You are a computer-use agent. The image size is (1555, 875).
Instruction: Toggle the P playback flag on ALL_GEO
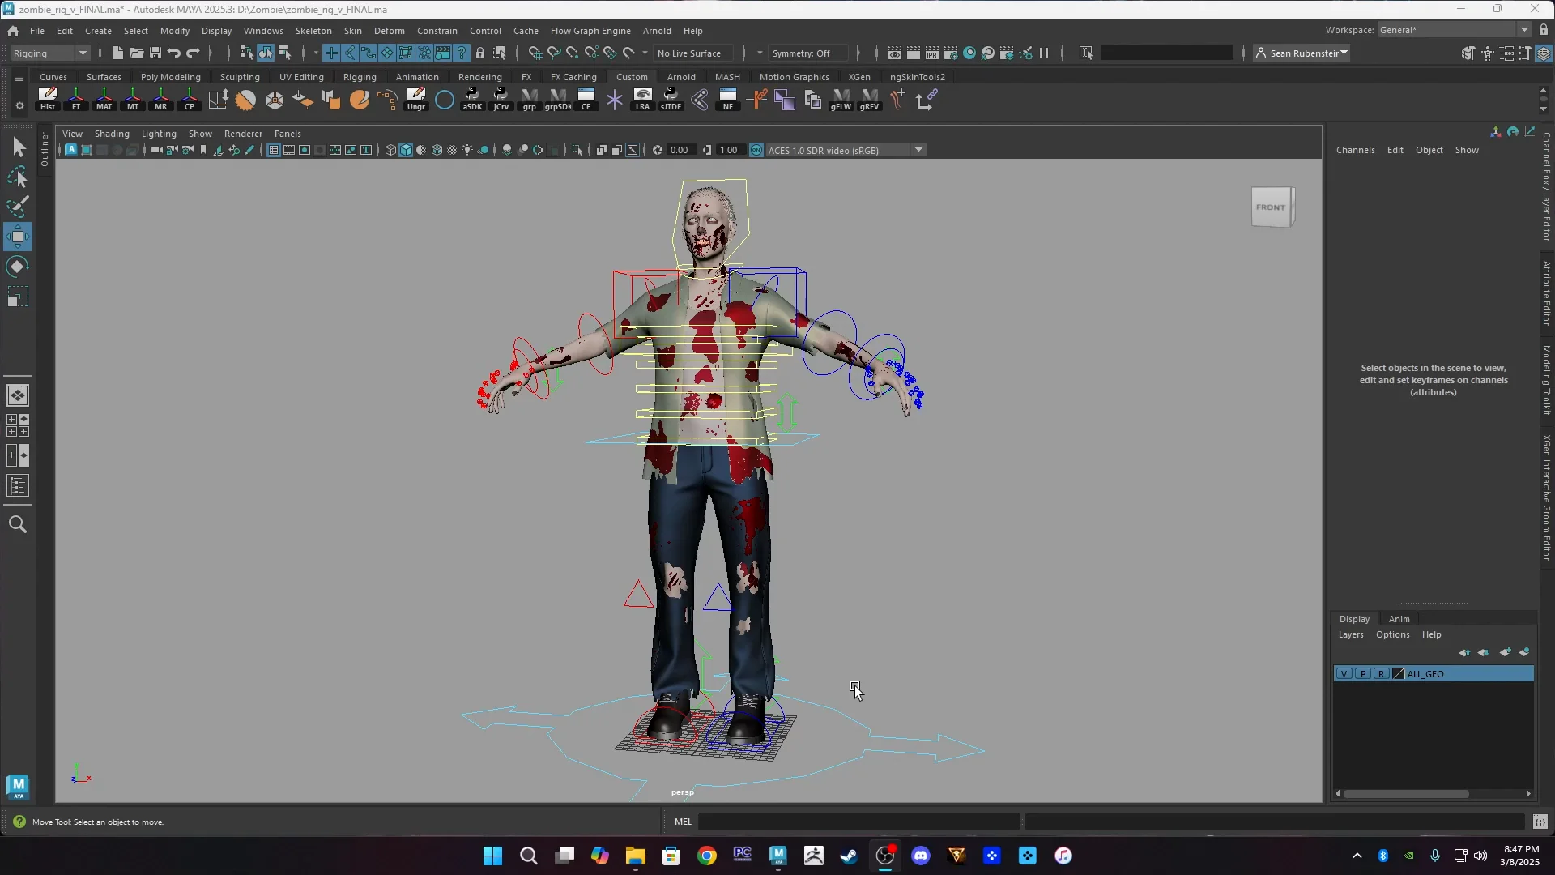[x=1362, y=673]
